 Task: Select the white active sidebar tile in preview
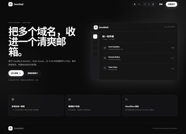point(95,37)
